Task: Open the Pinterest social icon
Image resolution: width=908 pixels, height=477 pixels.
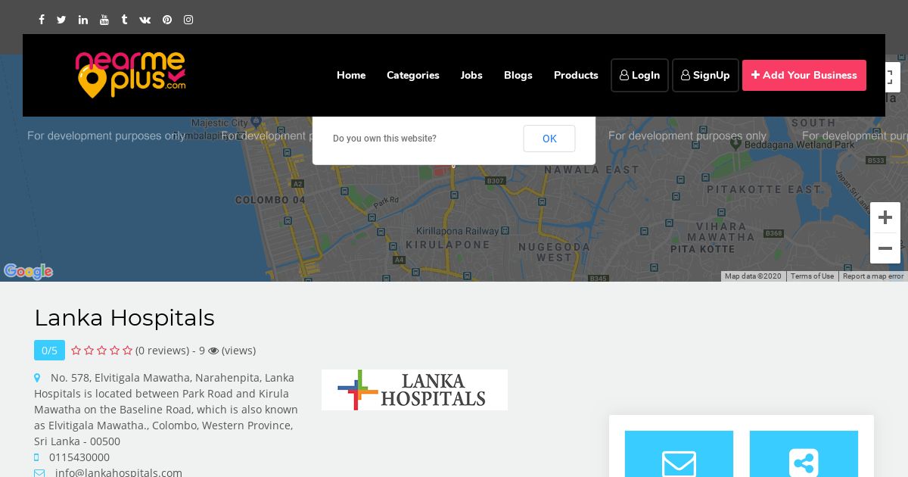Action: point(167,20)
